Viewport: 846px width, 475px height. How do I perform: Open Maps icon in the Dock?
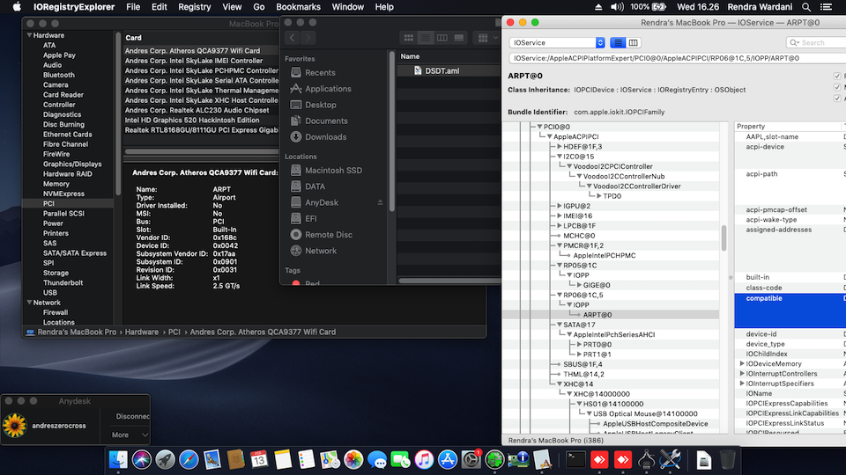click(x=330, y=460)
